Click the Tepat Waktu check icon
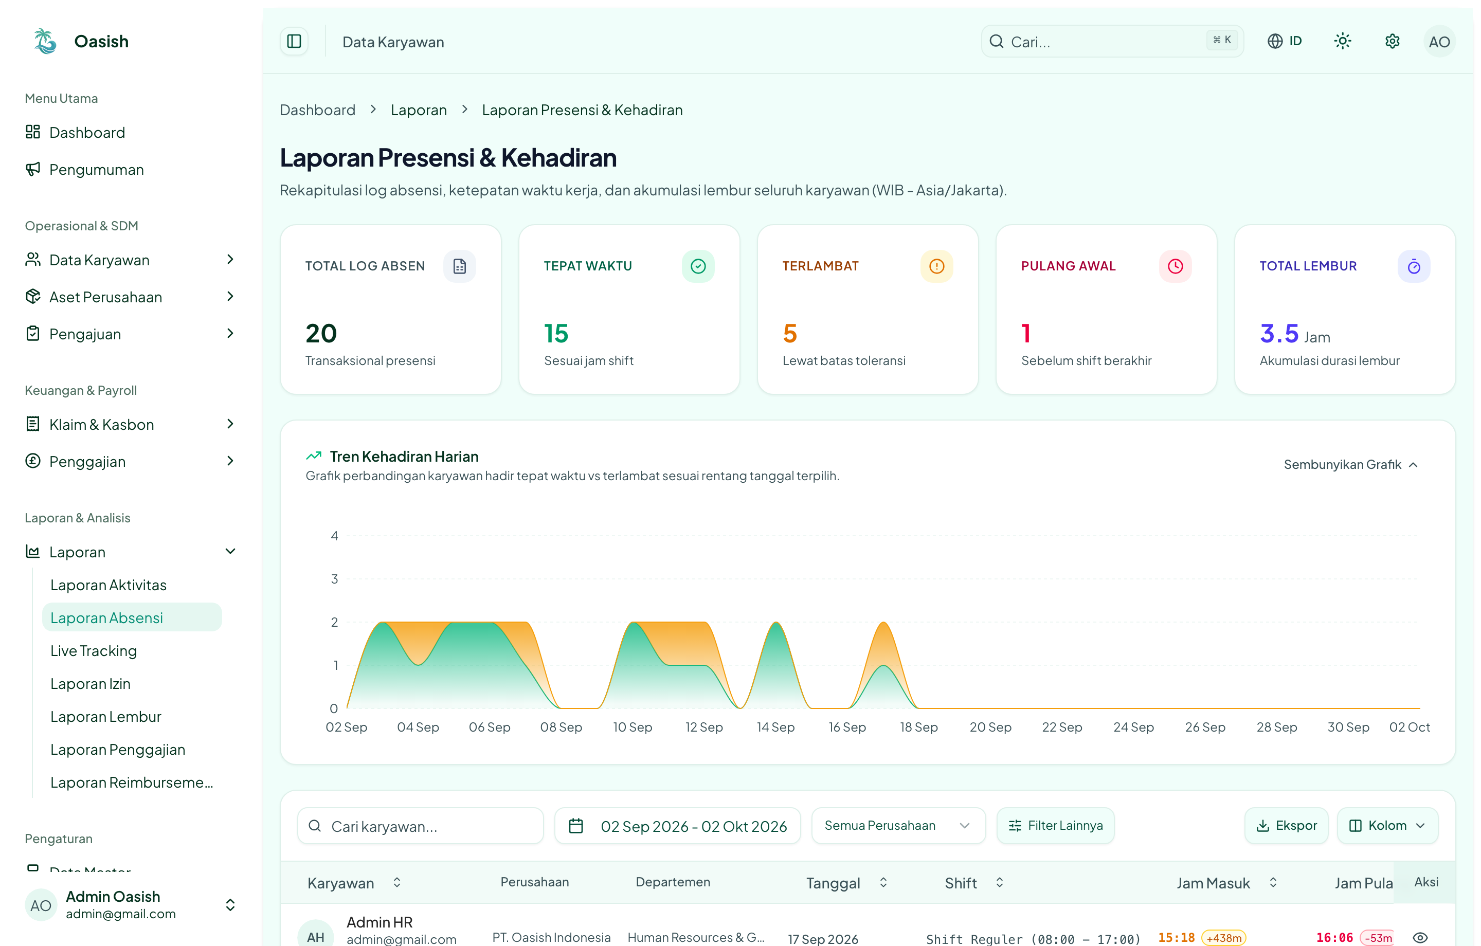The image size is (1481, 946). point(698,266)
